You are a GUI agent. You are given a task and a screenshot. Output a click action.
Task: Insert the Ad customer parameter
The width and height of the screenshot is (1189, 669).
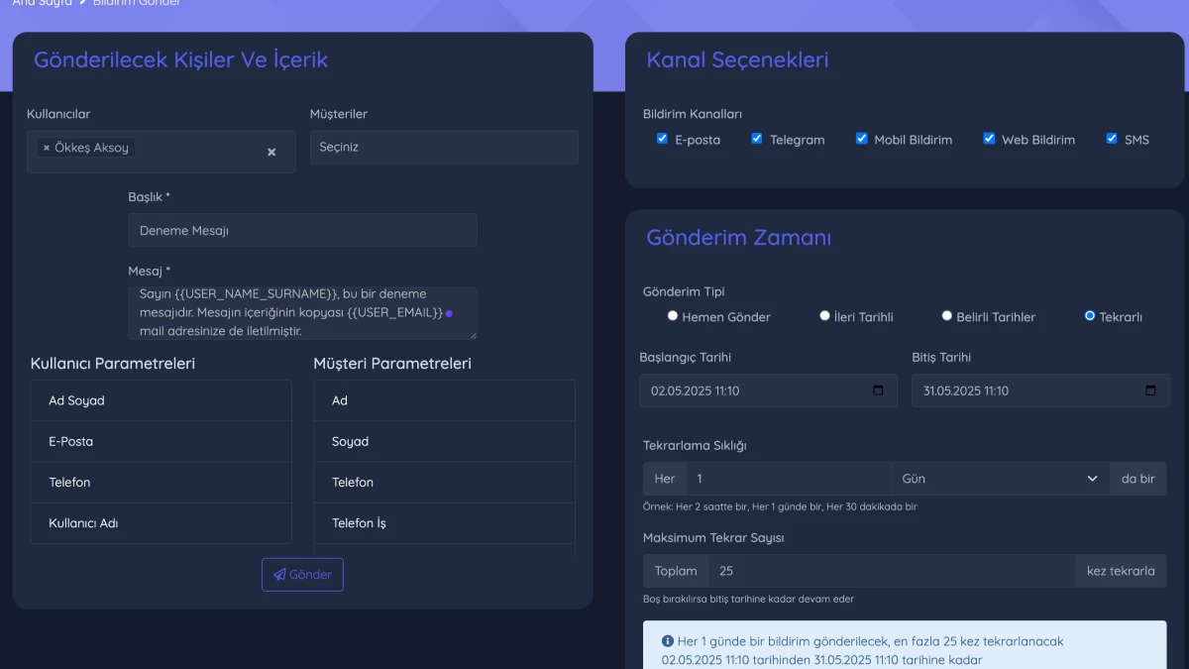444,400
